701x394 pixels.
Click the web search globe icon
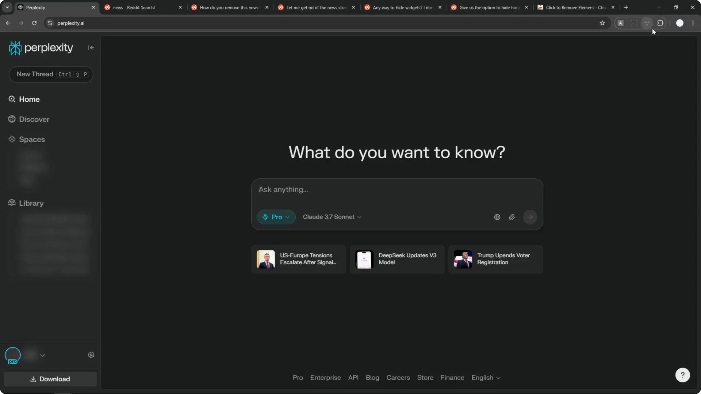coord(497,217)
